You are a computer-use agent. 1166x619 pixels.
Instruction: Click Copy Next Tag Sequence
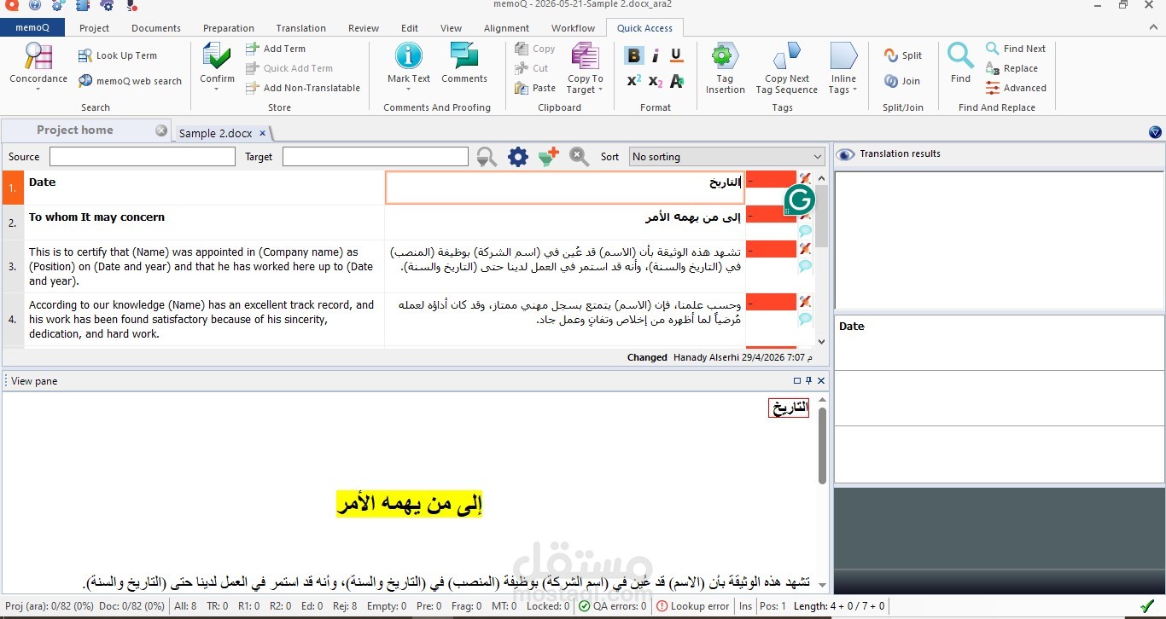coord(786,68)
